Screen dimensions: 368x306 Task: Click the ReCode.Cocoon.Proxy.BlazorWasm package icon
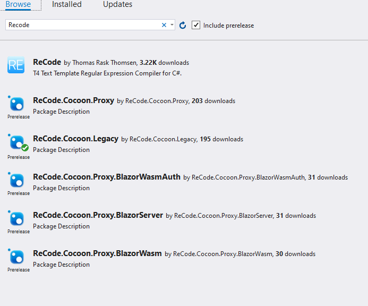17,257
